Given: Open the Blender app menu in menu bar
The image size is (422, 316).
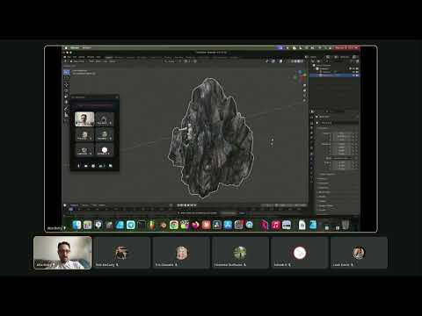Looking at the screenshot, I should tap(75, 47).
